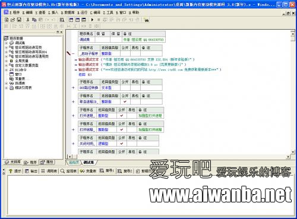Open the 搜寻1 results tab
297x219 pixels.
click(x=107, y=171)
